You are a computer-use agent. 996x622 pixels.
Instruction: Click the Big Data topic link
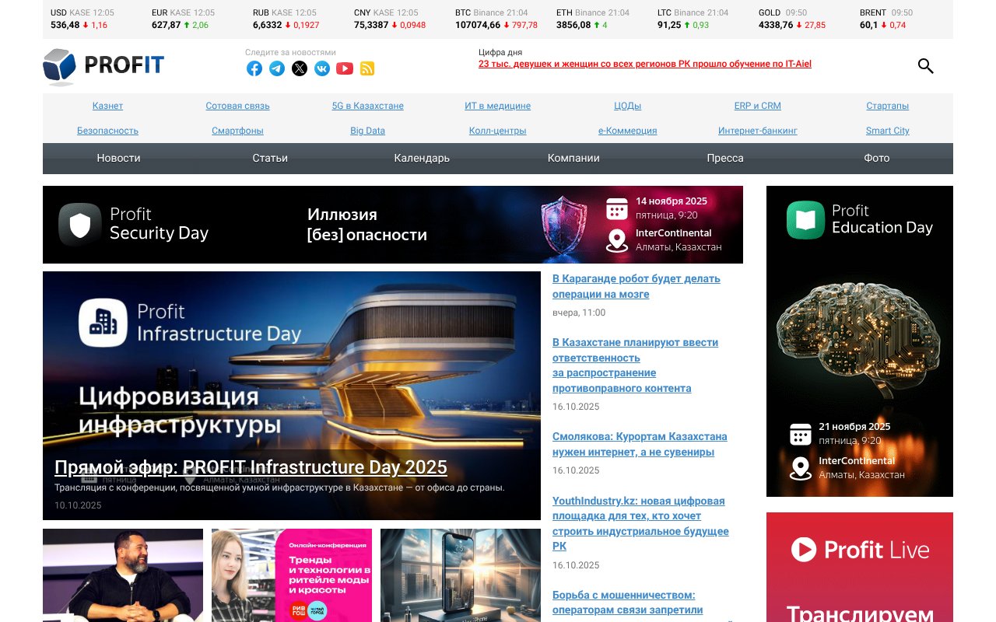367,131
